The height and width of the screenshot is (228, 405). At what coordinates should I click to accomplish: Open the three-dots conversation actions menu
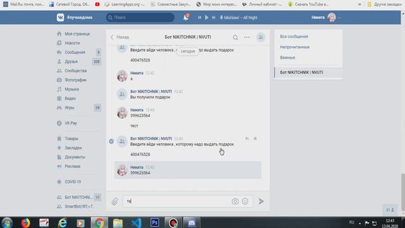[247, 37]
